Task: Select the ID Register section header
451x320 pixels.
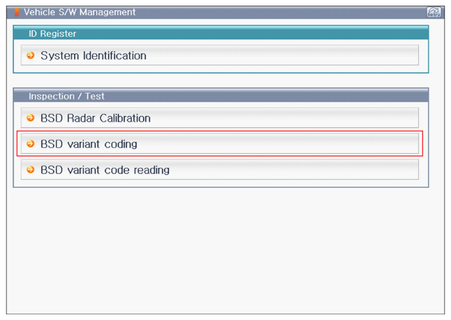Action: 53,34
